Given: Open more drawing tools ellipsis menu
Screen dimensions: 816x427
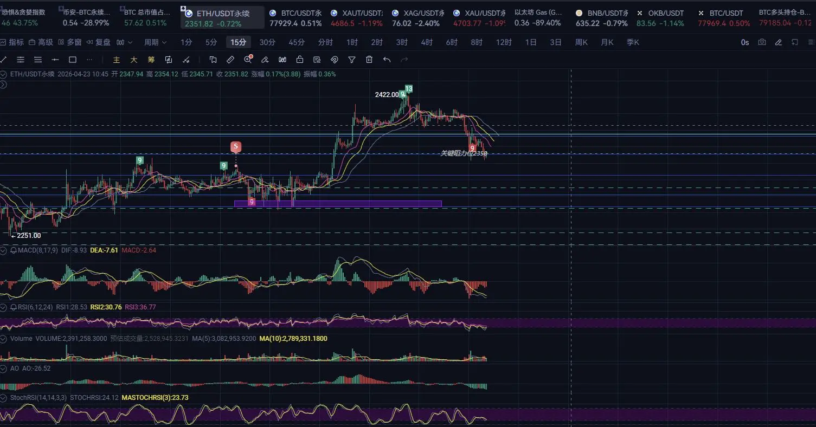Looking at the screenshot, I should tap(90, 60).
